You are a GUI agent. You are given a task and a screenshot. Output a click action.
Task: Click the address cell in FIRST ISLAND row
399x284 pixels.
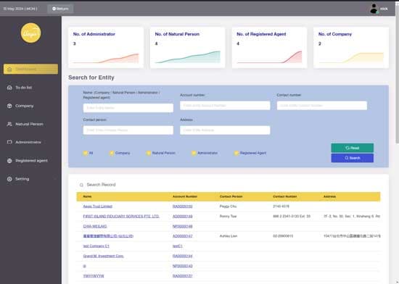point(352,217)
